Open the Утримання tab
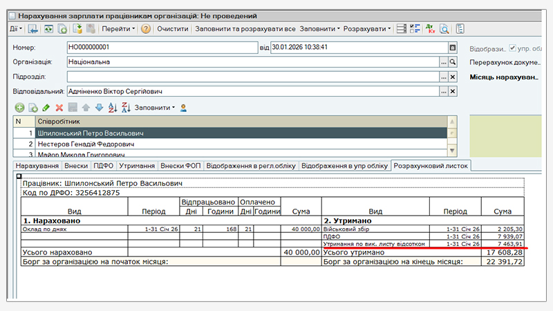This screenshot has width=553, height=311. 136,167
